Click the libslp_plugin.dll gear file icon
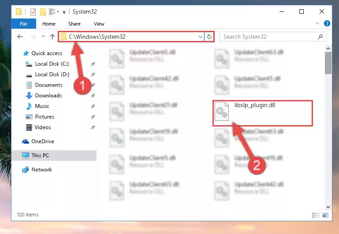The width and height of the screenshot is (339, 234). (x=222, y=111)
